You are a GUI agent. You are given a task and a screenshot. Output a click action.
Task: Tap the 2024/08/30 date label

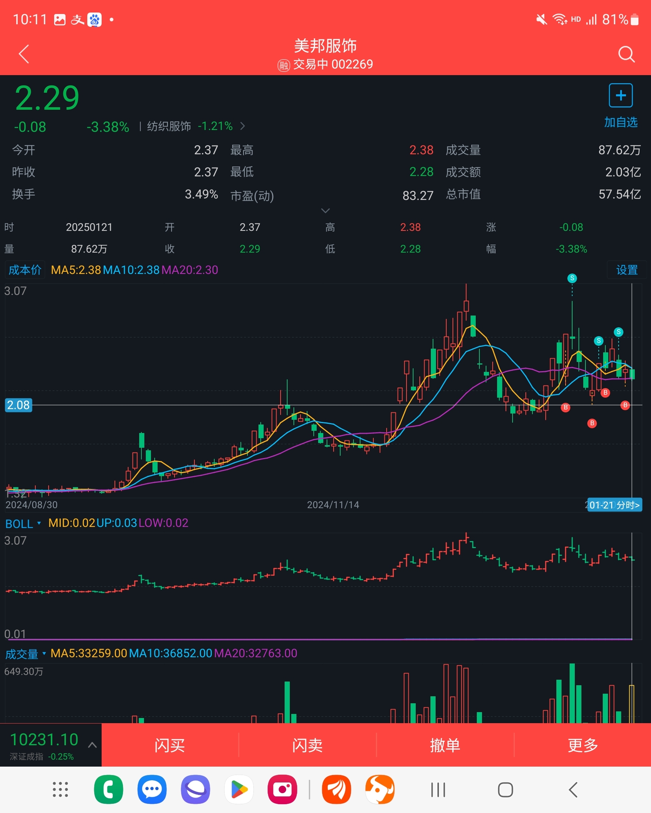tap(32, 505)
